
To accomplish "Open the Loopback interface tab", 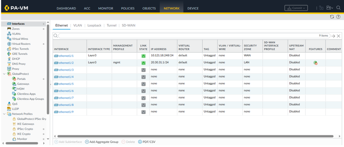I will click(x=94, y=25).
